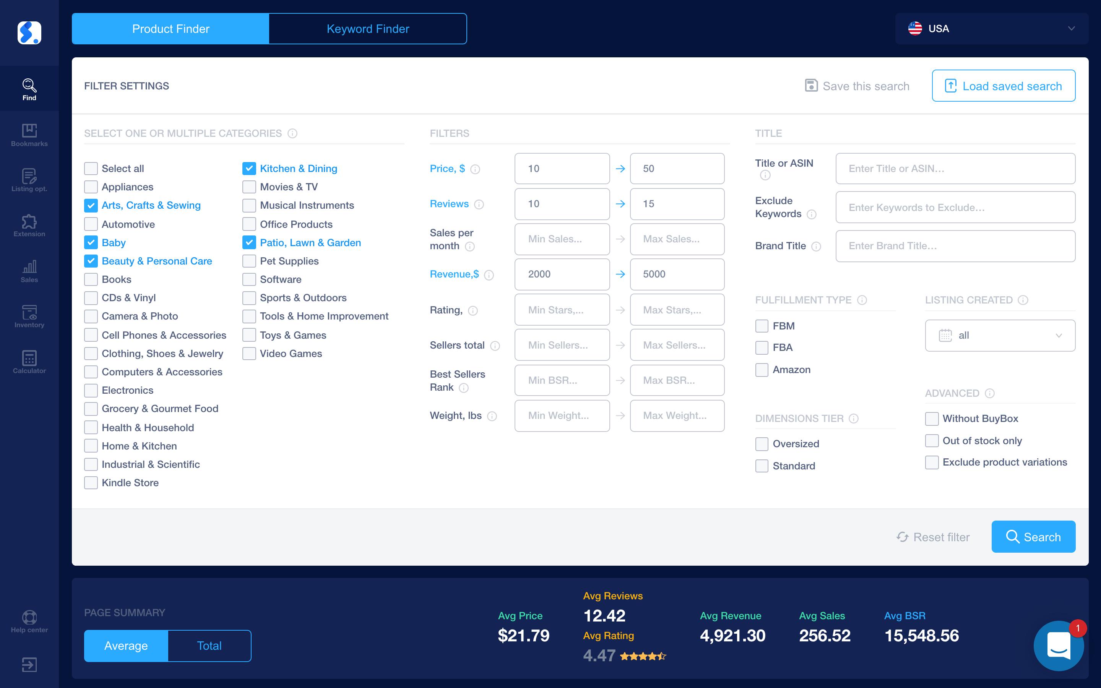Click the Min Sales input field

pyautogui.click(x=562, y=239)
